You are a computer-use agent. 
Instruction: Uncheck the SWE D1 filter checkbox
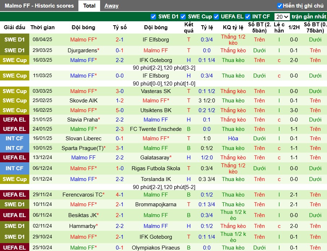click(153, 17)
